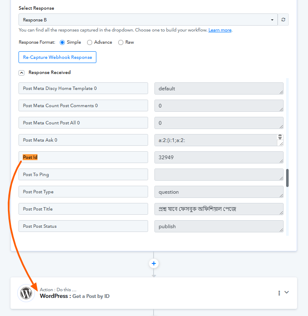The width and height of the screenshot is (308, 316).
Task: Select the Simple response format
Action: coord(63,42)
